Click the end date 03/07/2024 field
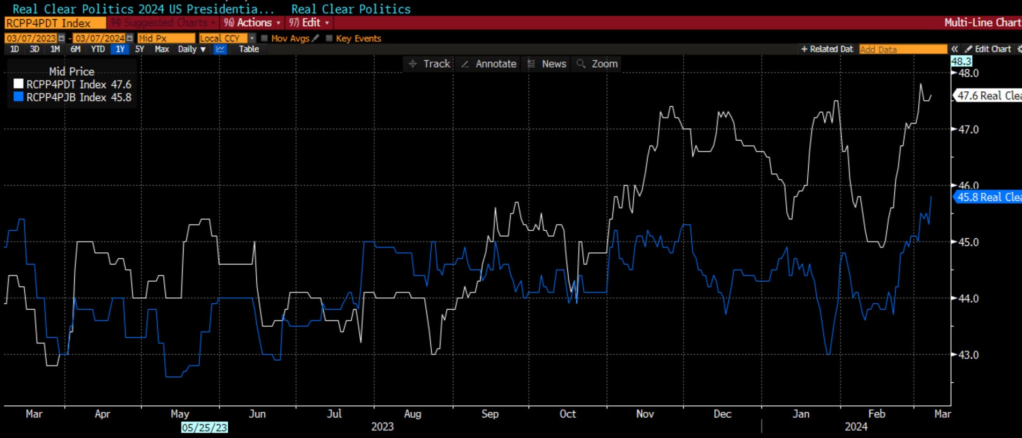The height and width of the screenshot is (438, 1022). pos(99,38)
